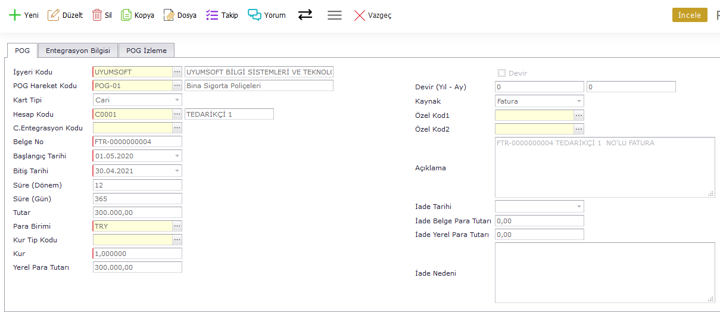720x312 pixels.
Task: Switch to the POG İzleme tab
Action: 147,51
